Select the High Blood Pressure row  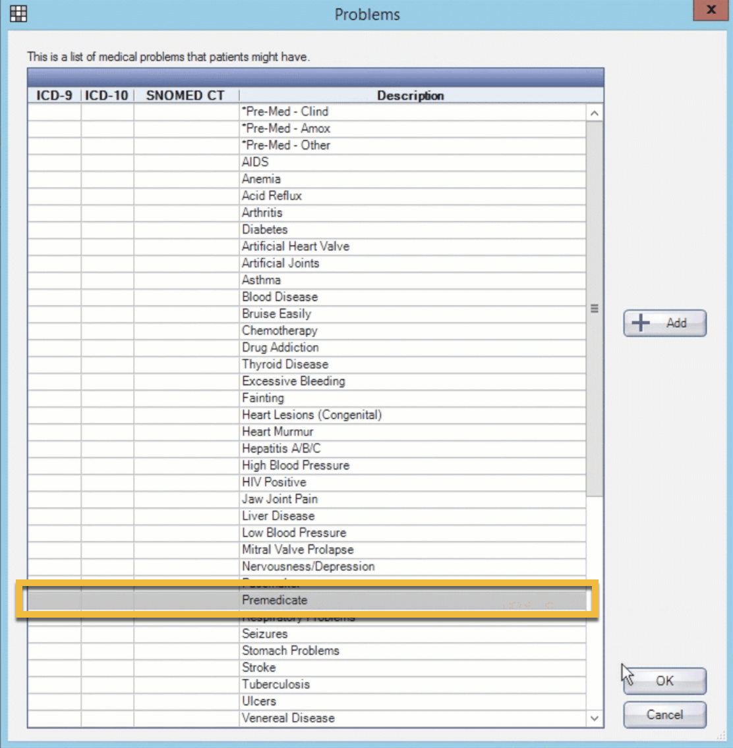point(295,466)
